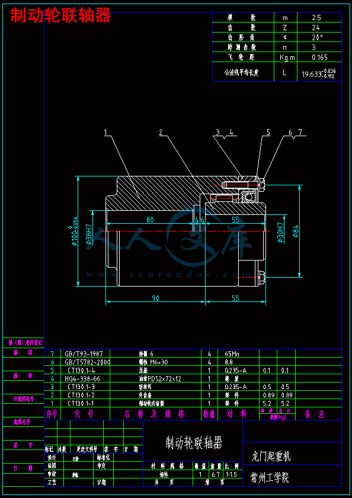
Task: Click the ø84 bolt circle dimension
Action: click(x=296, y=232)
